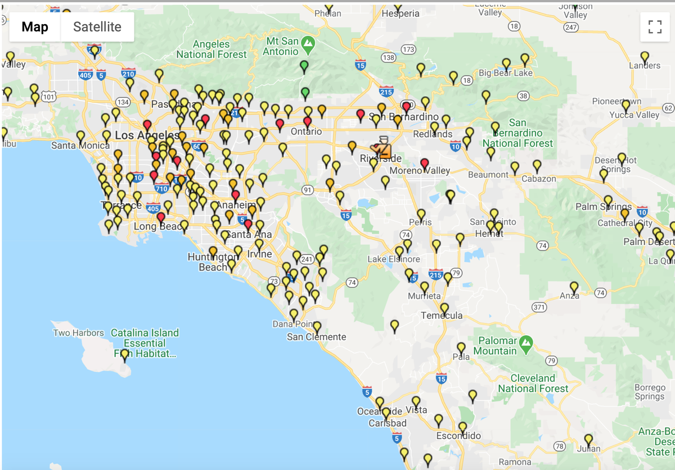
Task: Select the yellow marker at San Clemente
Action: (317, 328)
